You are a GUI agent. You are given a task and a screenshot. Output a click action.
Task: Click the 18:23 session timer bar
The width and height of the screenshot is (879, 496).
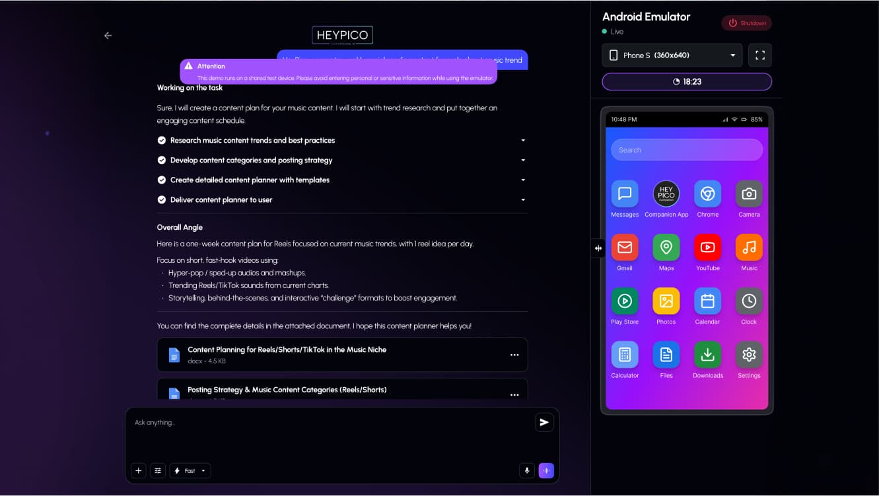pyautogui.click(x=687, y=82)
